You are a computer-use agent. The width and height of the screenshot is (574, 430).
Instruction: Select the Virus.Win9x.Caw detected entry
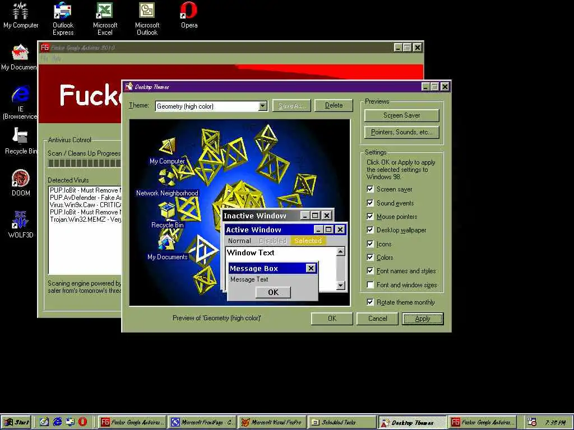(x=85, y=205)
